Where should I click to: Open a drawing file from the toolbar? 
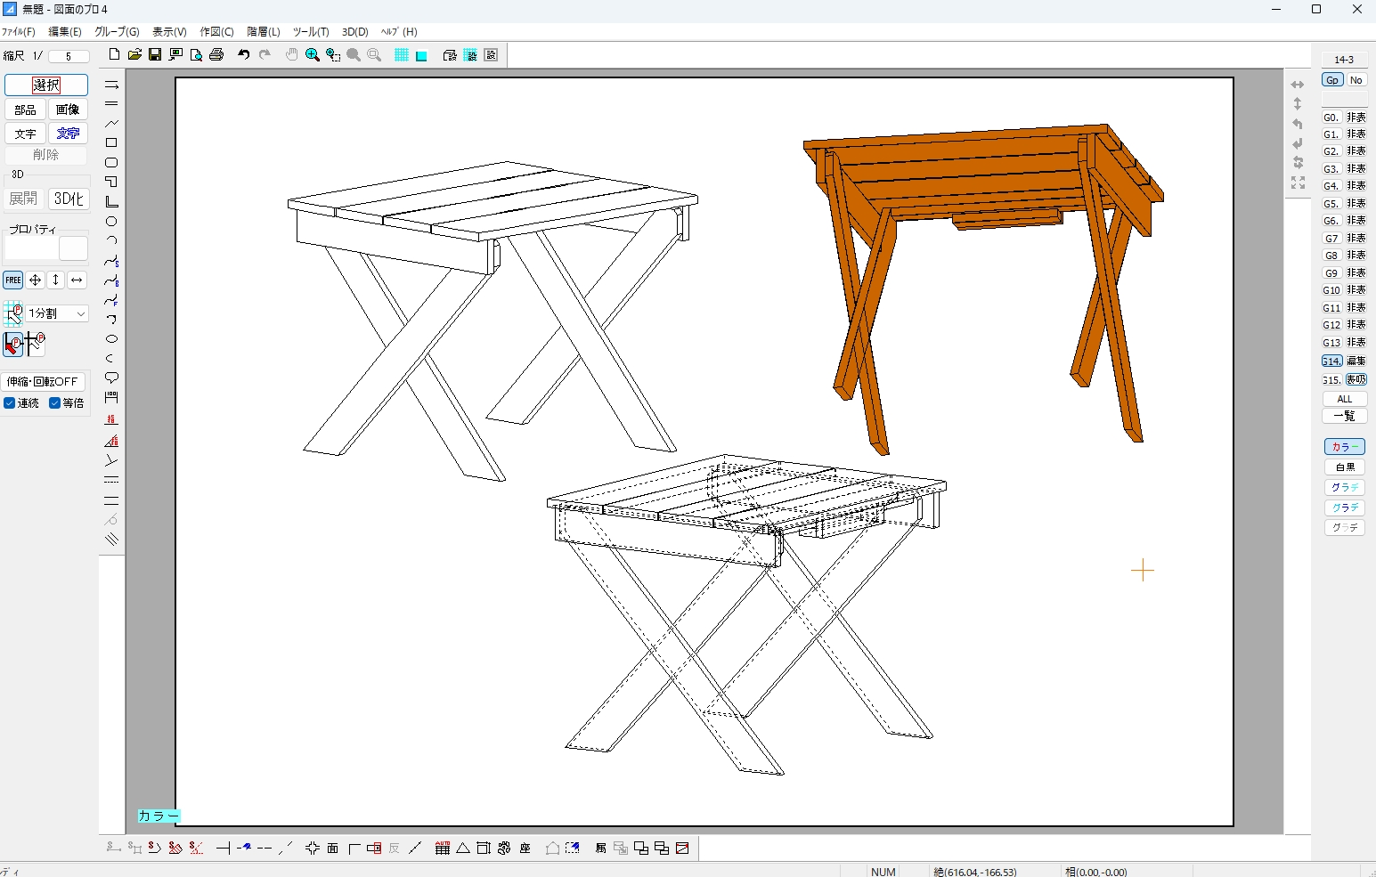[134, 54]
